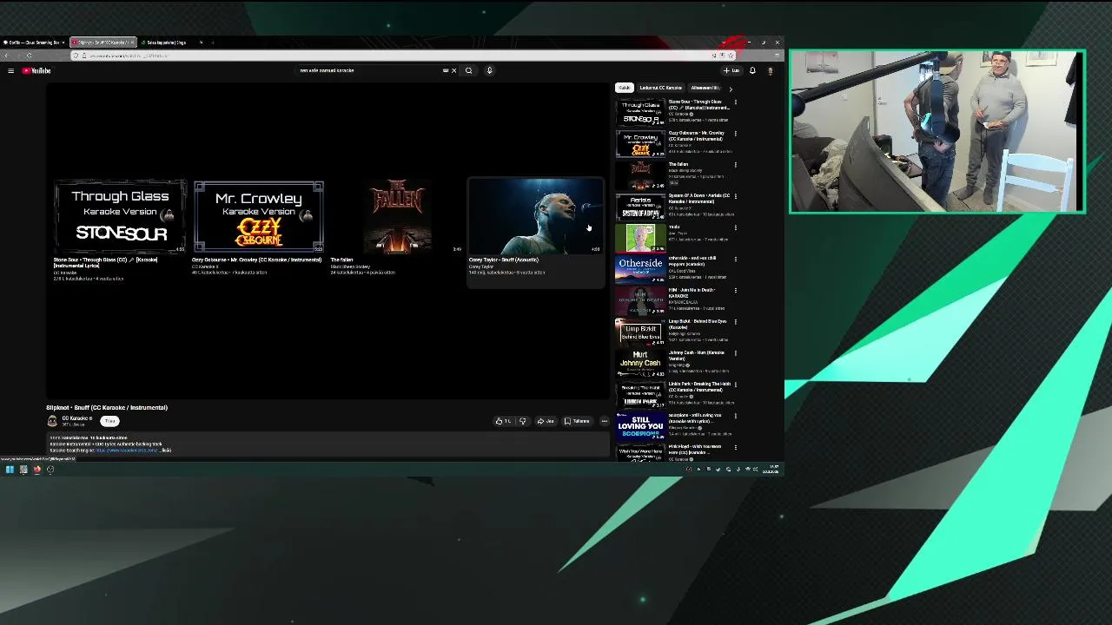Switch to the first browser tab

[34, 42]
